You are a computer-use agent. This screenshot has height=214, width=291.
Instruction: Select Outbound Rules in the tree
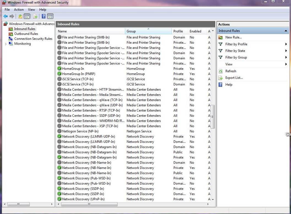pos(26,34)
